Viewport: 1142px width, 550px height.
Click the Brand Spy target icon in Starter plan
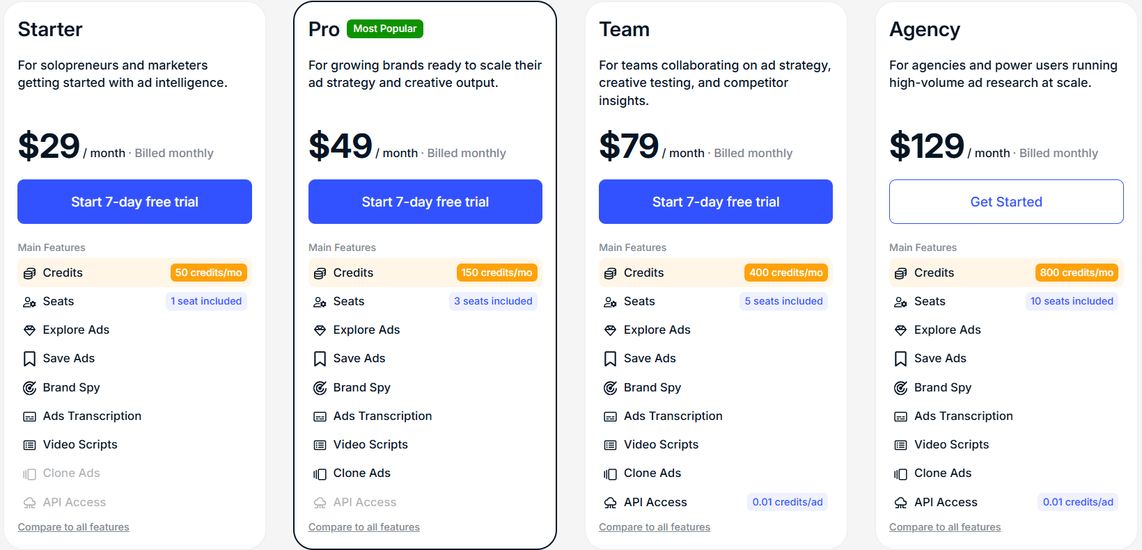pos(29,388)
